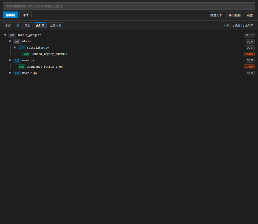The image size is (258, 224).
Task: Click the 4 类 | 16 函数 | 3 未引用 summary
Action: (238, 26)
